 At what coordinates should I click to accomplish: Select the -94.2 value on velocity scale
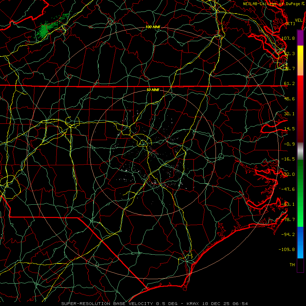(x=288, y=235)
